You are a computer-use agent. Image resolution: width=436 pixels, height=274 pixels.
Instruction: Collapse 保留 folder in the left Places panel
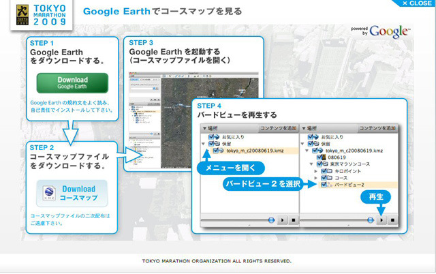click(203, 144)
